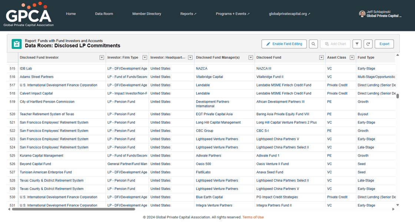Select the Kuramo Capital Management cell

62,156
